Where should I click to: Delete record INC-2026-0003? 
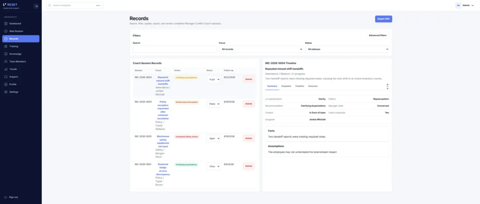(x=249, y=104)
